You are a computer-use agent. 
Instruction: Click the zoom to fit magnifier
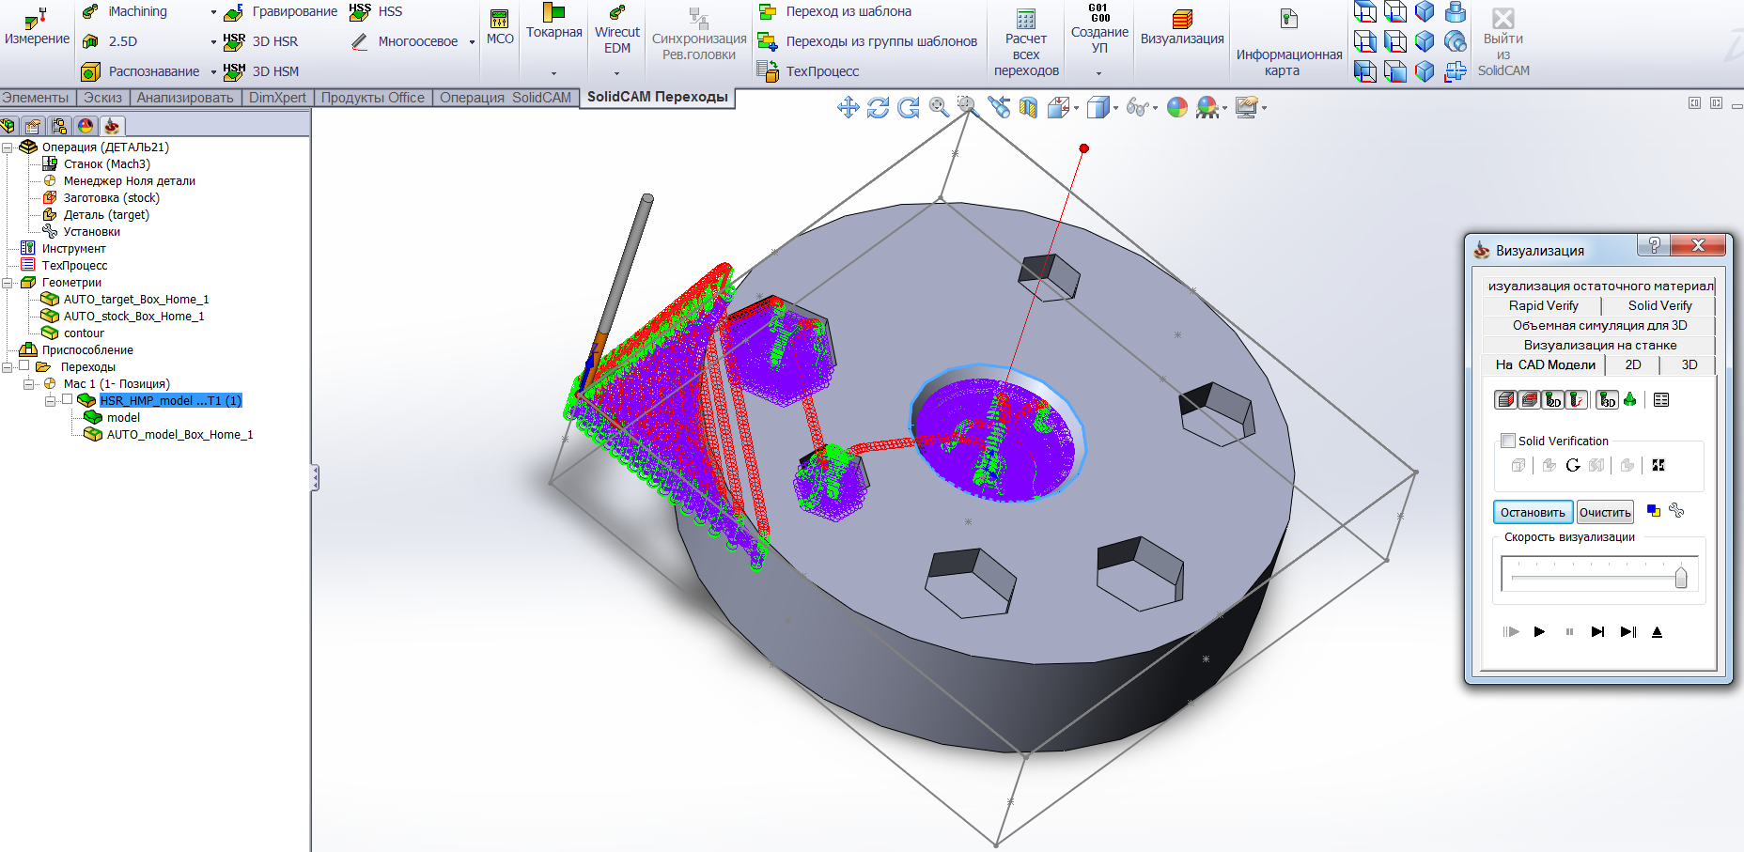tap(939, 108)
